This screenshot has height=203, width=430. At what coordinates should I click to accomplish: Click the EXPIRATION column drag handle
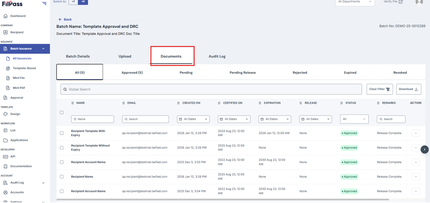point(260,103)
